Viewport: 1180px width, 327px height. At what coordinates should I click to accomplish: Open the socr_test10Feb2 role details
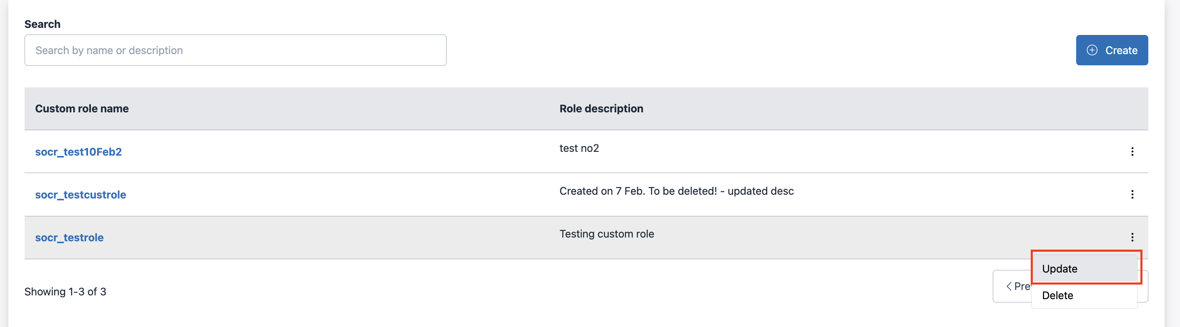(x=78, y=151)
